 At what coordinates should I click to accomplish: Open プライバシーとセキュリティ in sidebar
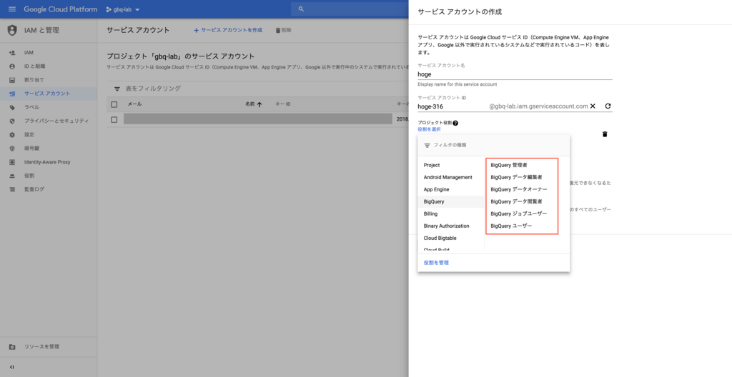pyautogui.click(x=49, y=121)
